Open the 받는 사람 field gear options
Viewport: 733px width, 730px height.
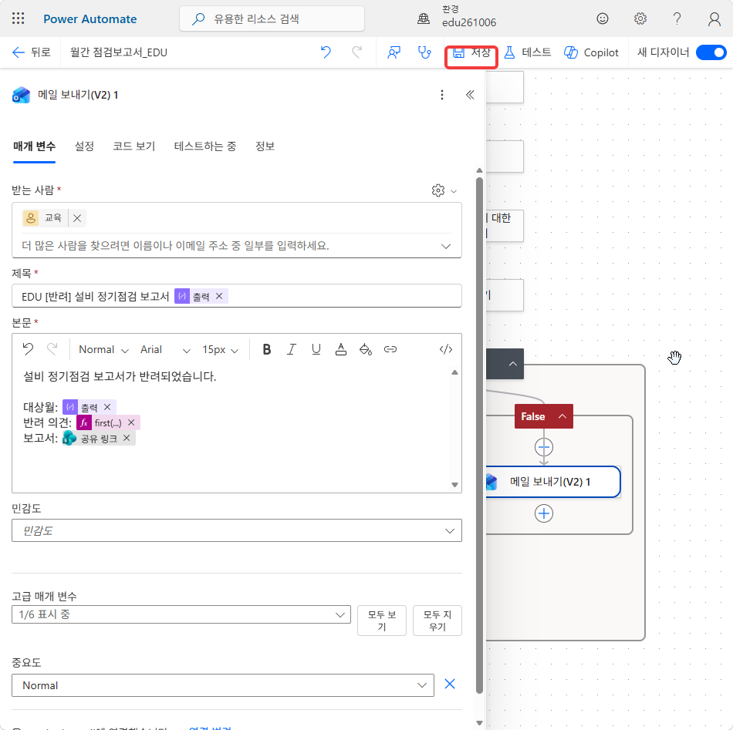444,190
